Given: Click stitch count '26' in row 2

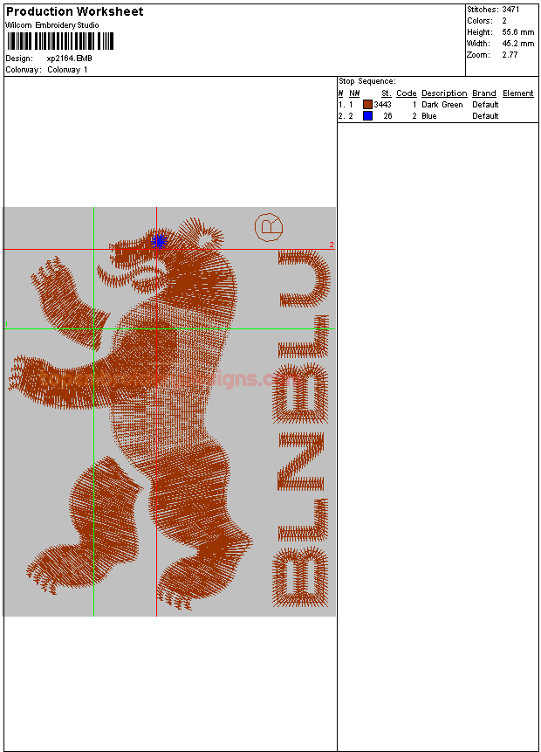Looking at the screenshot, I should 387,116.
